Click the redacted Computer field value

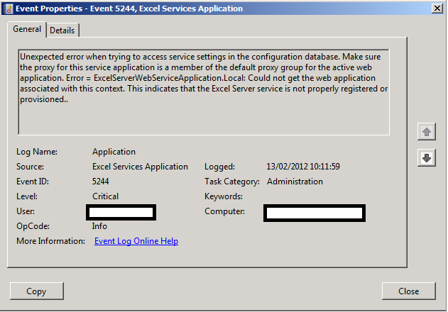pyautogui.click(x=314, y=212)
